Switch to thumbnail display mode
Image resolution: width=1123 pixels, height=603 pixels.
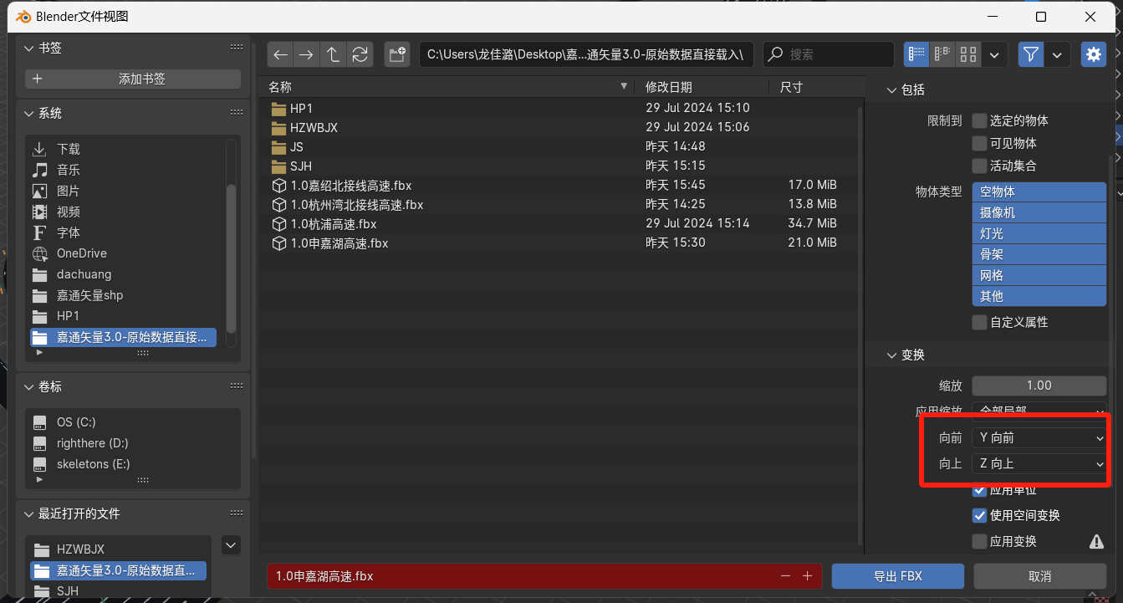[968, 54]
